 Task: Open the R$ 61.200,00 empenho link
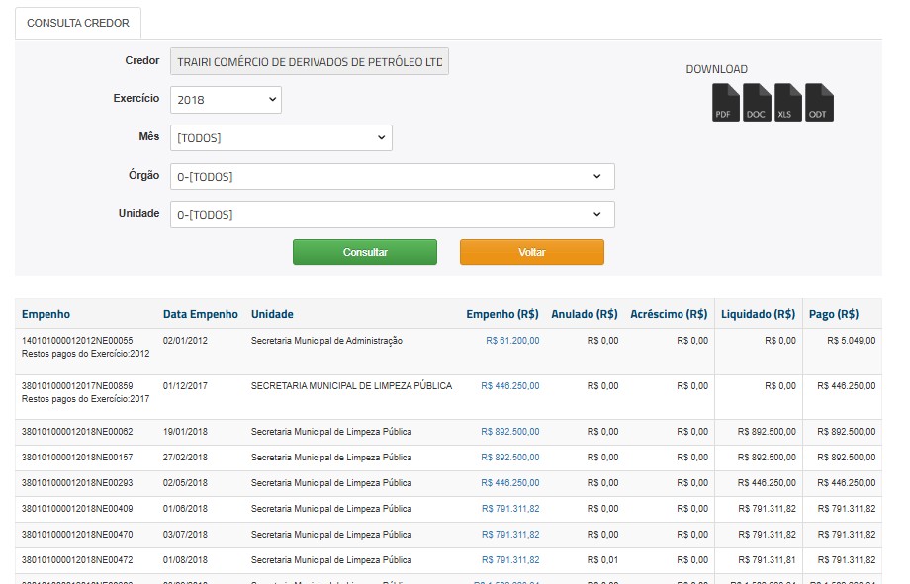[x=512, y=340]
